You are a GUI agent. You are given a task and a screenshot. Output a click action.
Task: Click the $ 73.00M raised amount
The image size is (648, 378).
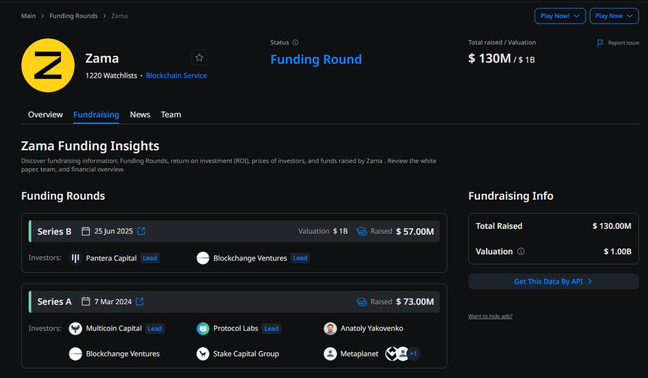coord(415,302)
